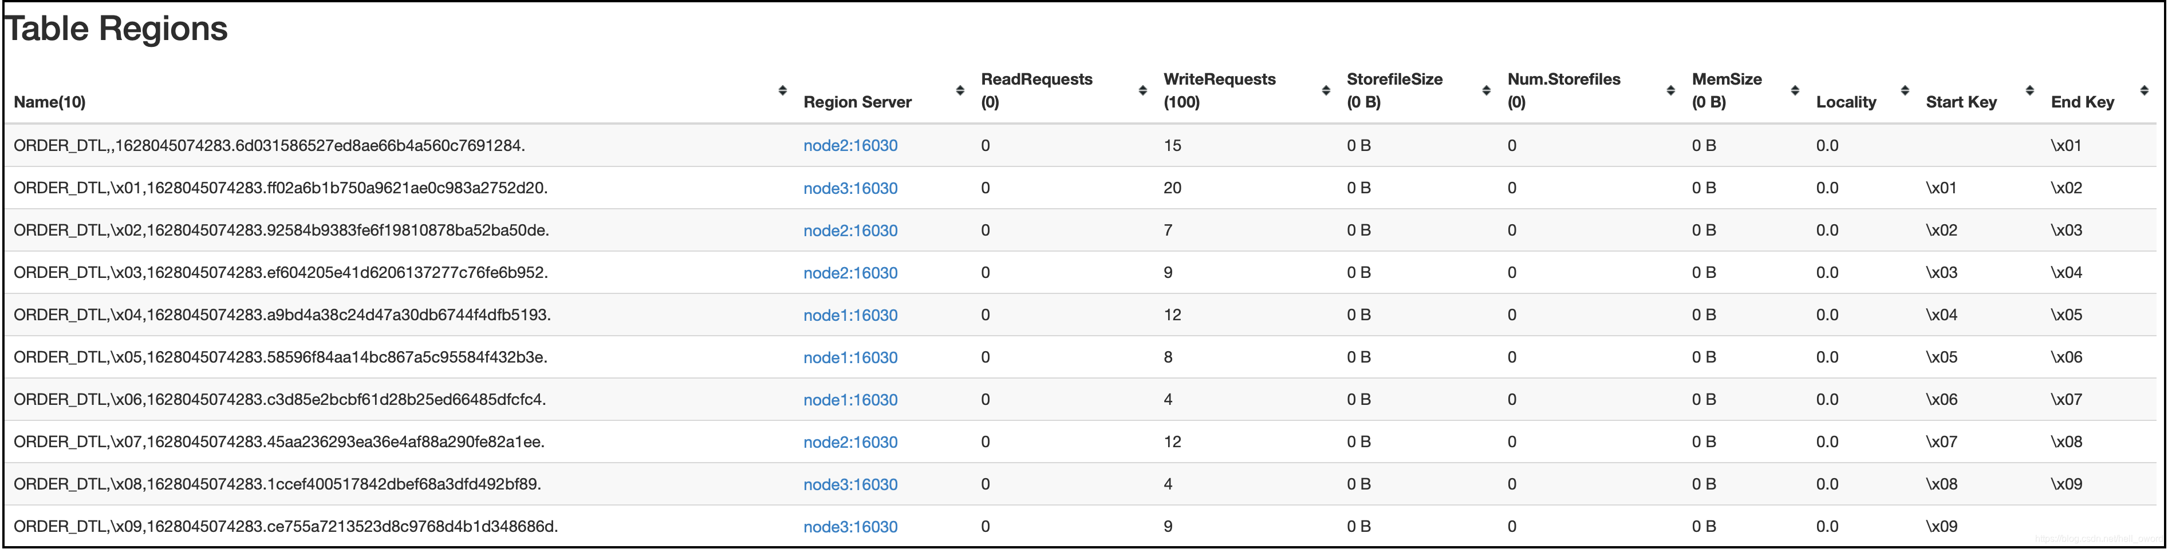The width and height of the screenshot is (2168, 549).
Task: Open node3:16030 link for \x08 region row
Action: pyautogui.click(x=850, y=484)
